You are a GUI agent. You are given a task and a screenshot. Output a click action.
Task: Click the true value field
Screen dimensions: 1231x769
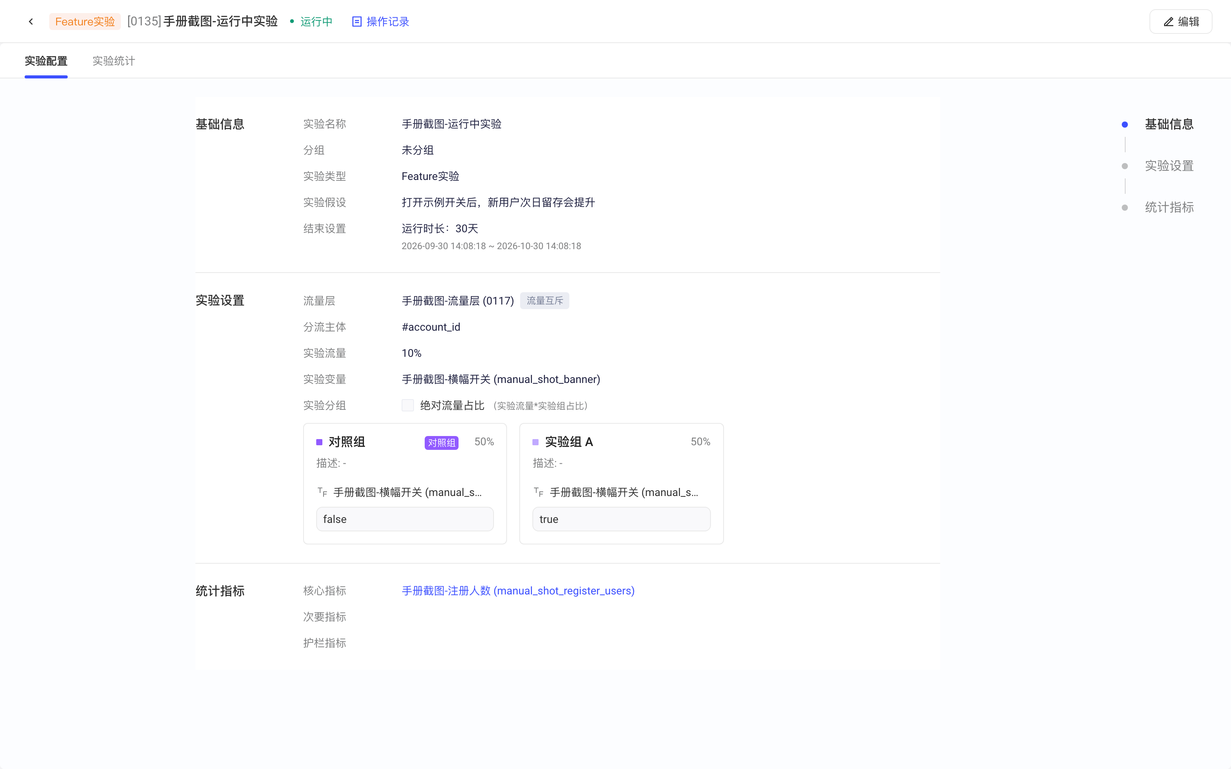[x=621, y=519]
